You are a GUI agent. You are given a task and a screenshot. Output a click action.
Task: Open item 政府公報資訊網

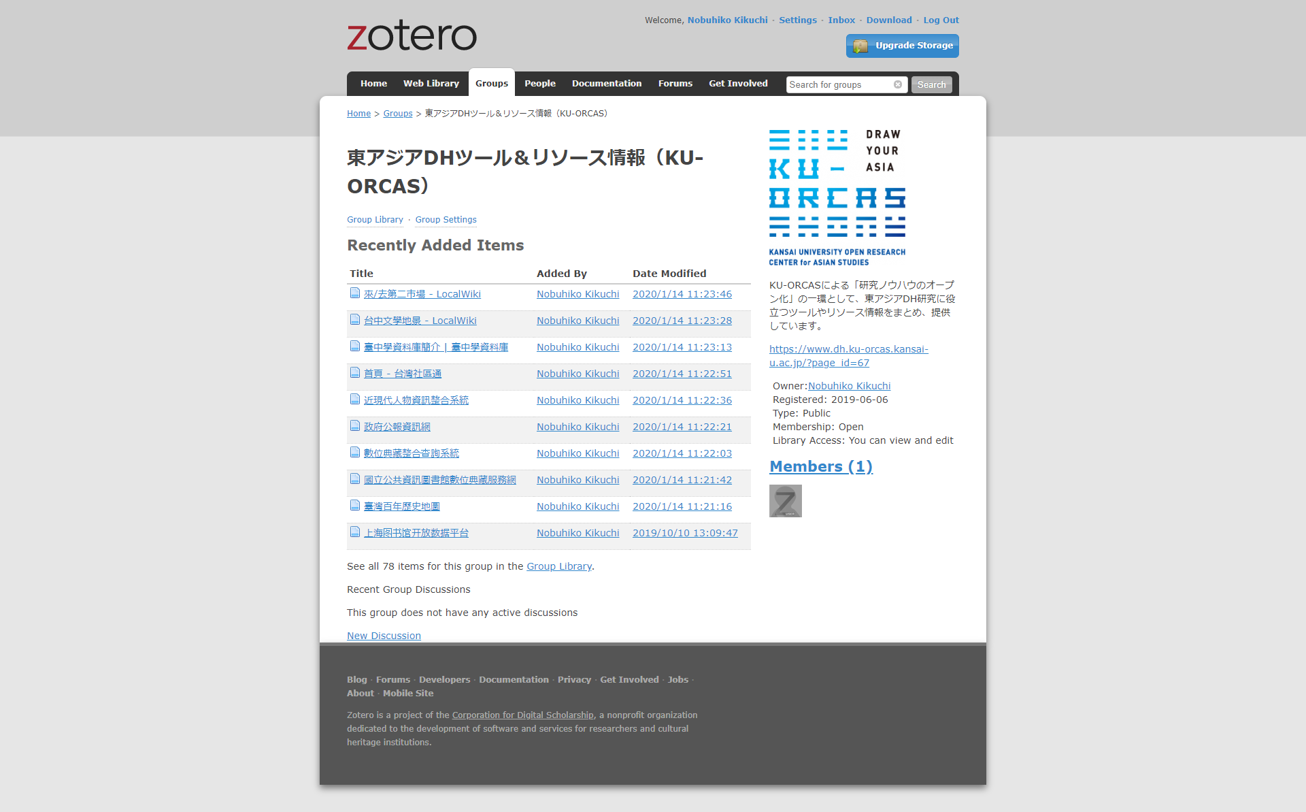click(397, 427)
